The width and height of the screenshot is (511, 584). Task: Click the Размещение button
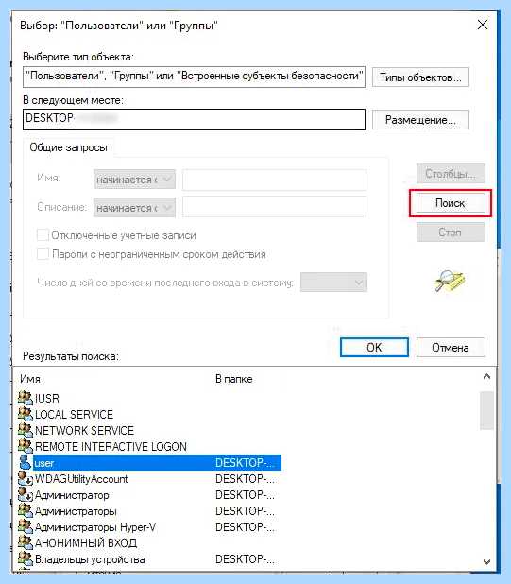tap(420, 120)
